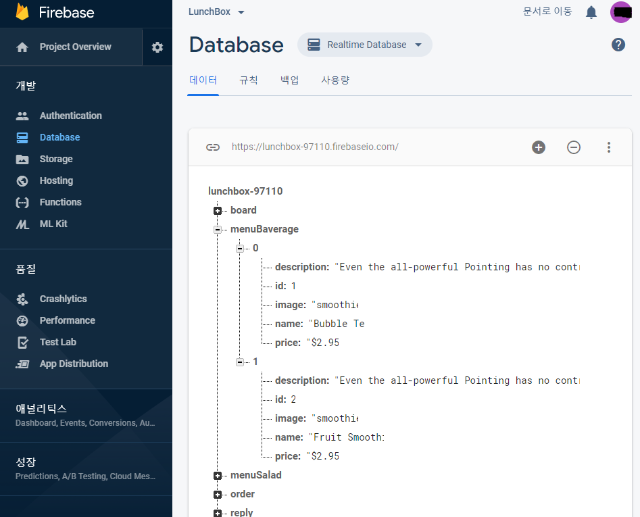Click the name "Fruit Smooth value

[346, 437]
